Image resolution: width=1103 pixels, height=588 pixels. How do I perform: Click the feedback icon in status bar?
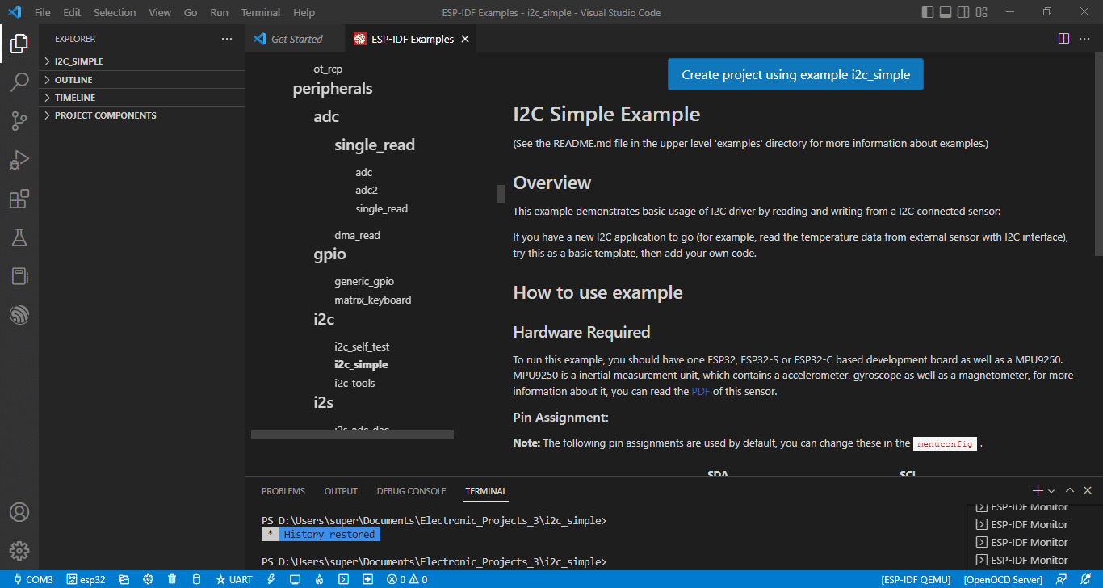(1062, 579)
